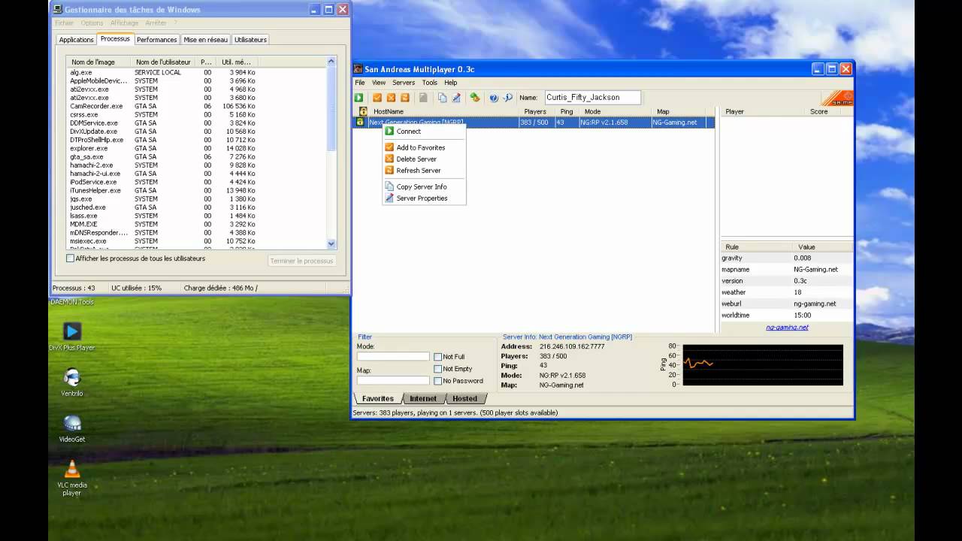Screen dimensions: 962x541
Task: Click the Delete Server orange X toolbar icon
Action: pyautogui.click(x=391, y=98)
